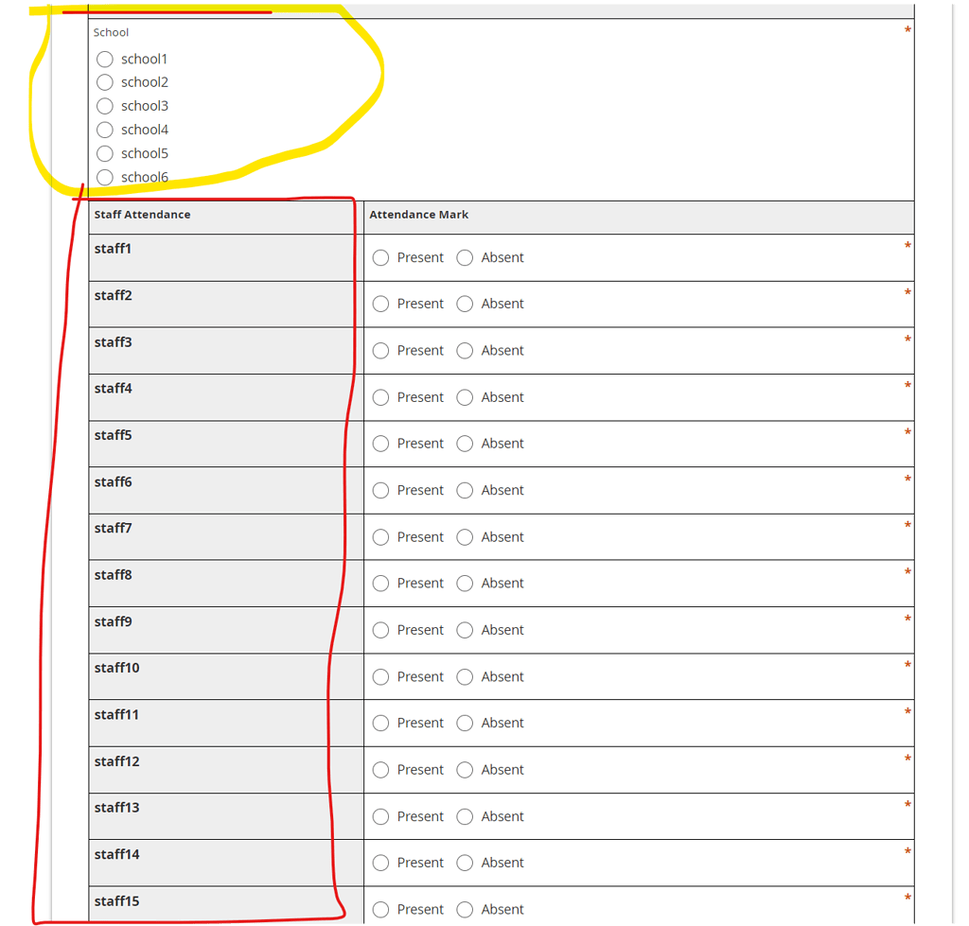Mark staff3 as Present
The image size is (969, 926).
tap(379, 350)
